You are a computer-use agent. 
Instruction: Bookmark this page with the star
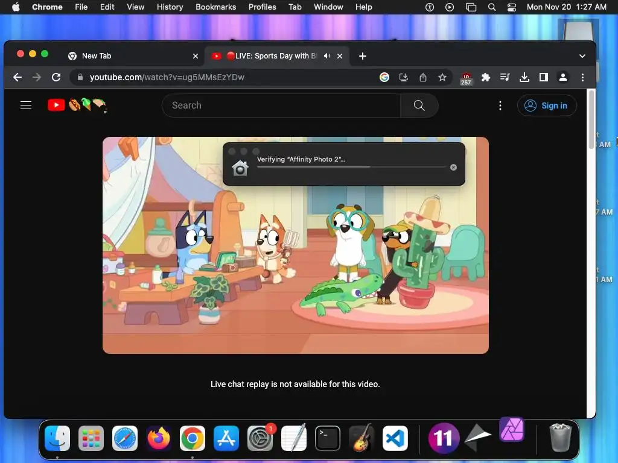442,77
